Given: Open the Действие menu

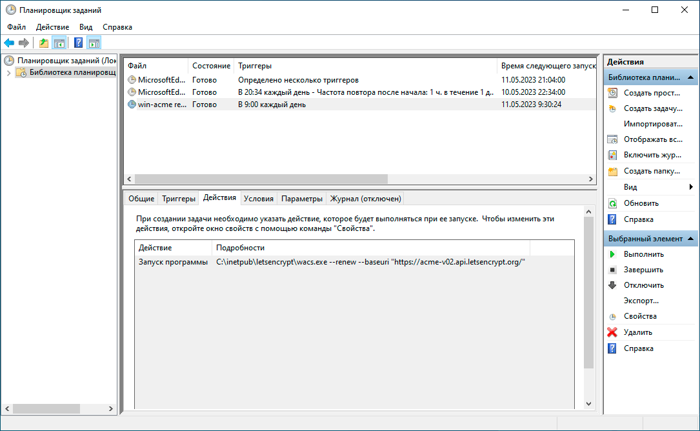Looking at the screenshot, I should (52, 27).
